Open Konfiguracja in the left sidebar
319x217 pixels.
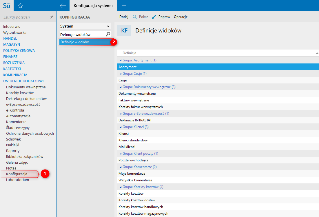click(x=17, y=174)
